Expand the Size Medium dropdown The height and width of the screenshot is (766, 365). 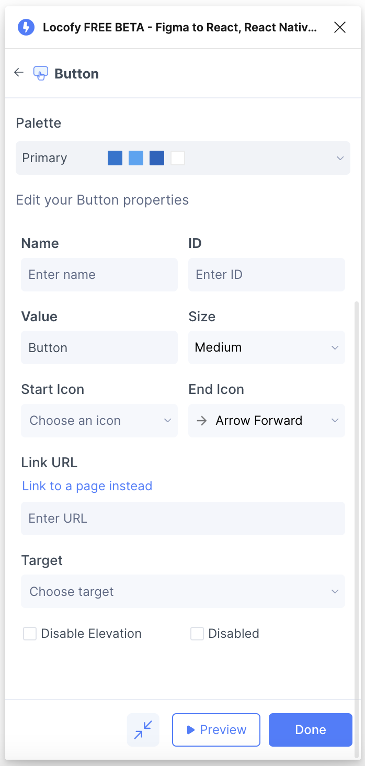pyautogui.click(x=267, y=347)
